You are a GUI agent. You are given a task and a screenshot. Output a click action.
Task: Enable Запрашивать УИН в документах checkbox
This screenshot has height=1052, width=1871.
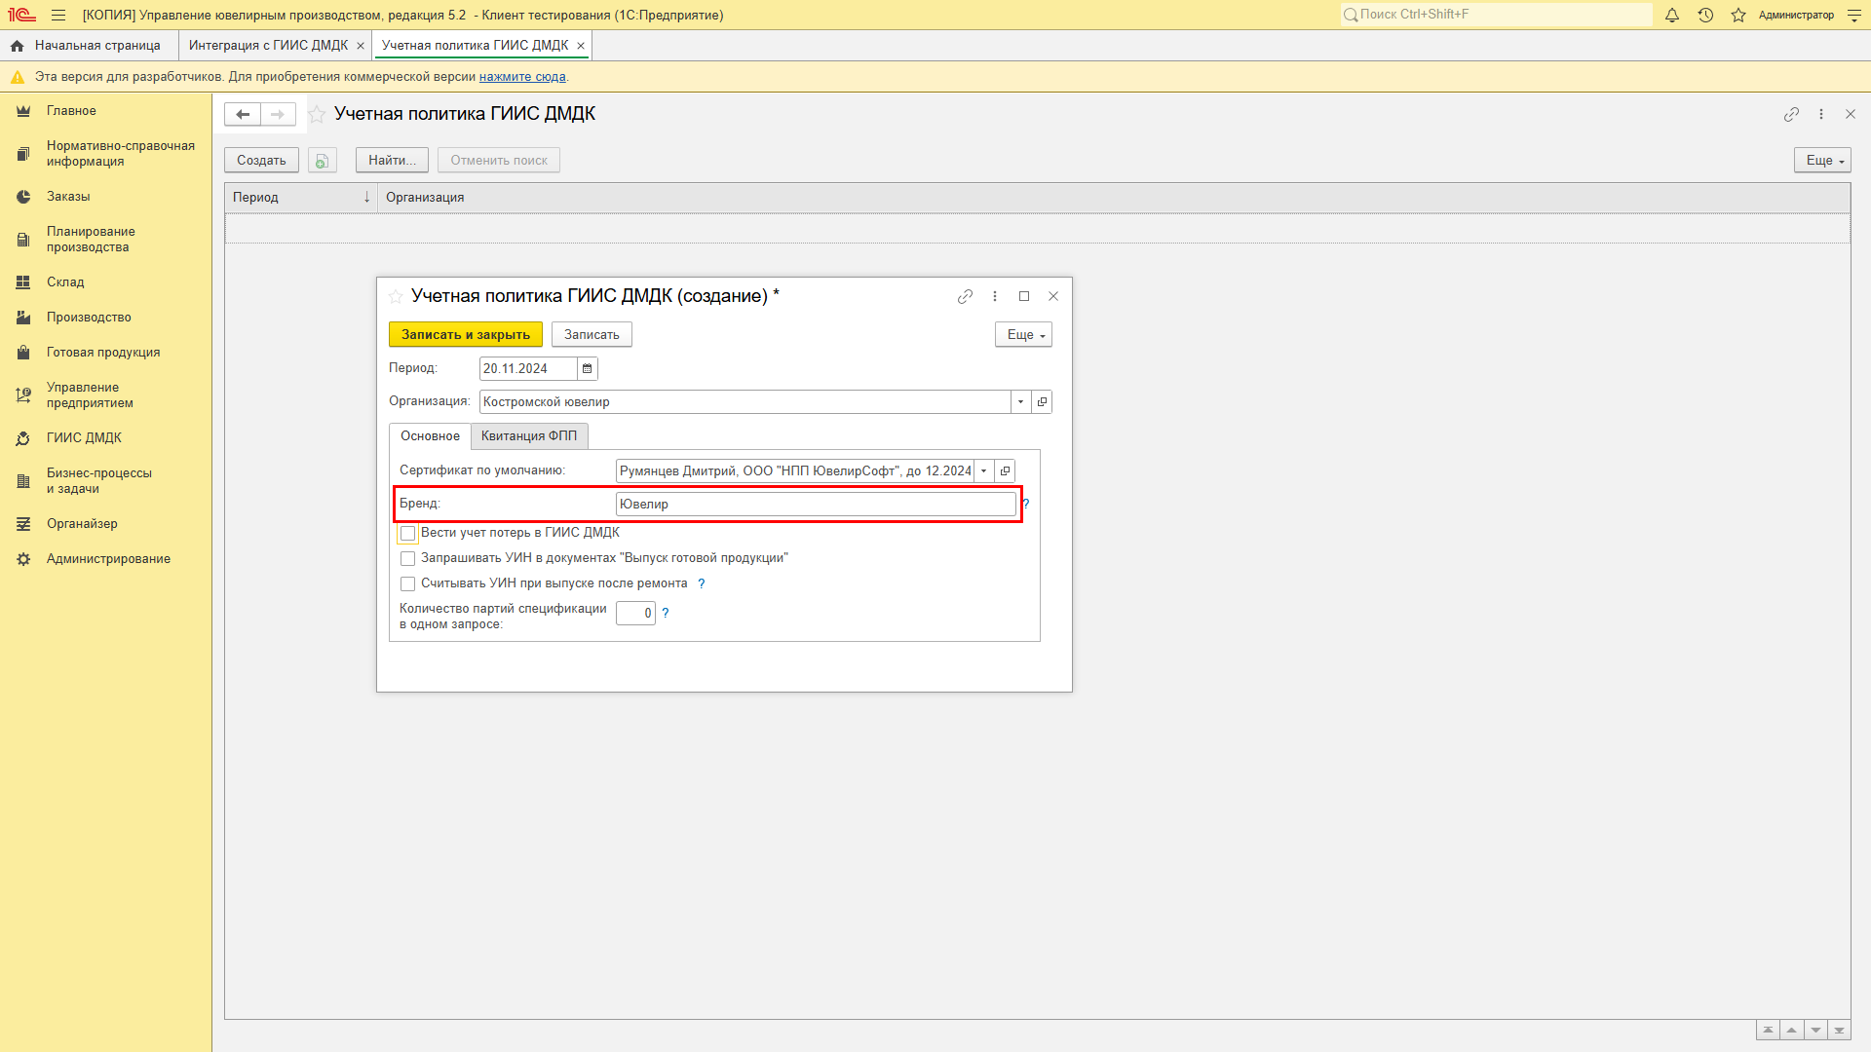pos(408,558)
